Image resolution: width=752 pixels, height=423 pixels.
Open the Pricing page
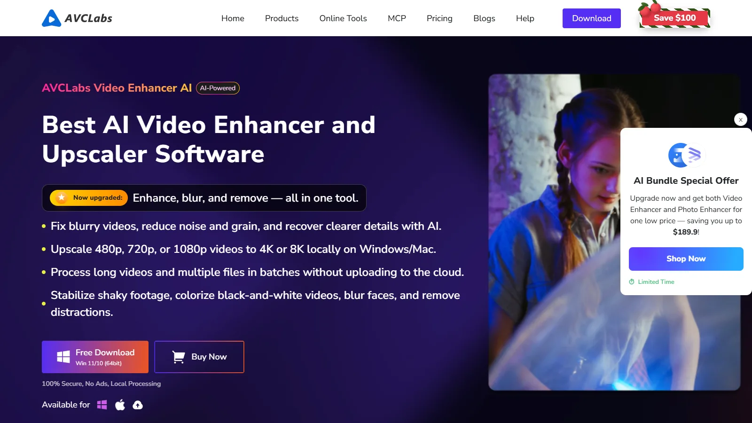pyautogui.click(x=439, y=18)
